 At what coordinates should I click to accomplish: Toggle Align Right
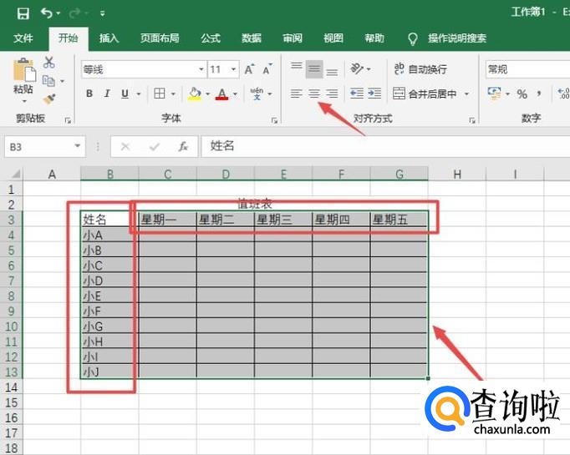pos(332,94)
